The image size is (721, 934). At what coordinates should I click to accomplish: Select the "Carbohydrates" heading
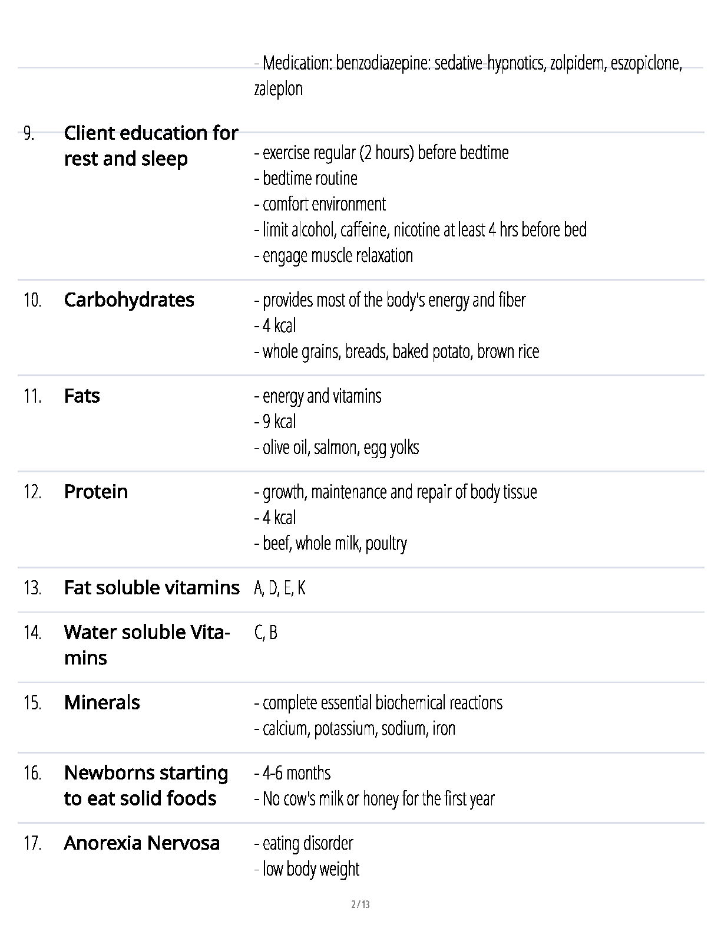129,300
